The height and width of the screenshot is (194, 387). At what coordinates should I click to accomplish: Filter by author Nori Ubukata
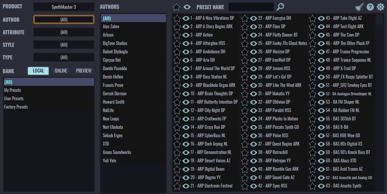pos(133,127)
